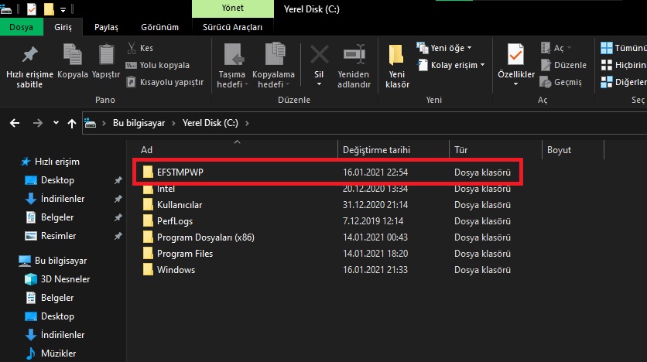
Task: Click the Kes scissors icon
Action: pos(132,48)
